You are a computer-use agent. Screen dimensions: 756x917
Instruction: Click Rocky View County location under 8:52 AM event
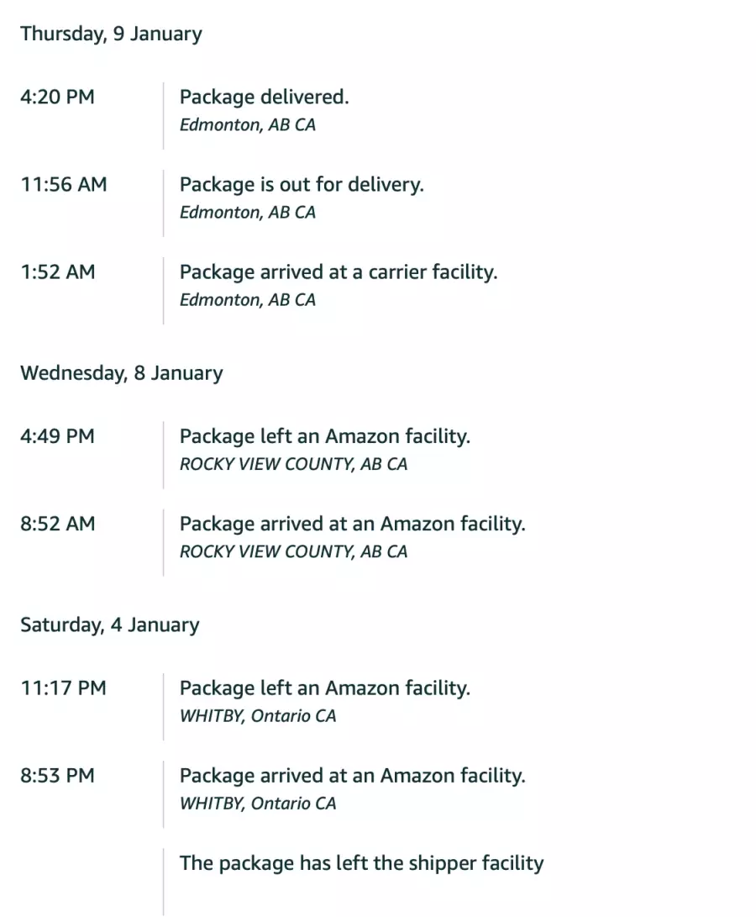coord(293,552)
